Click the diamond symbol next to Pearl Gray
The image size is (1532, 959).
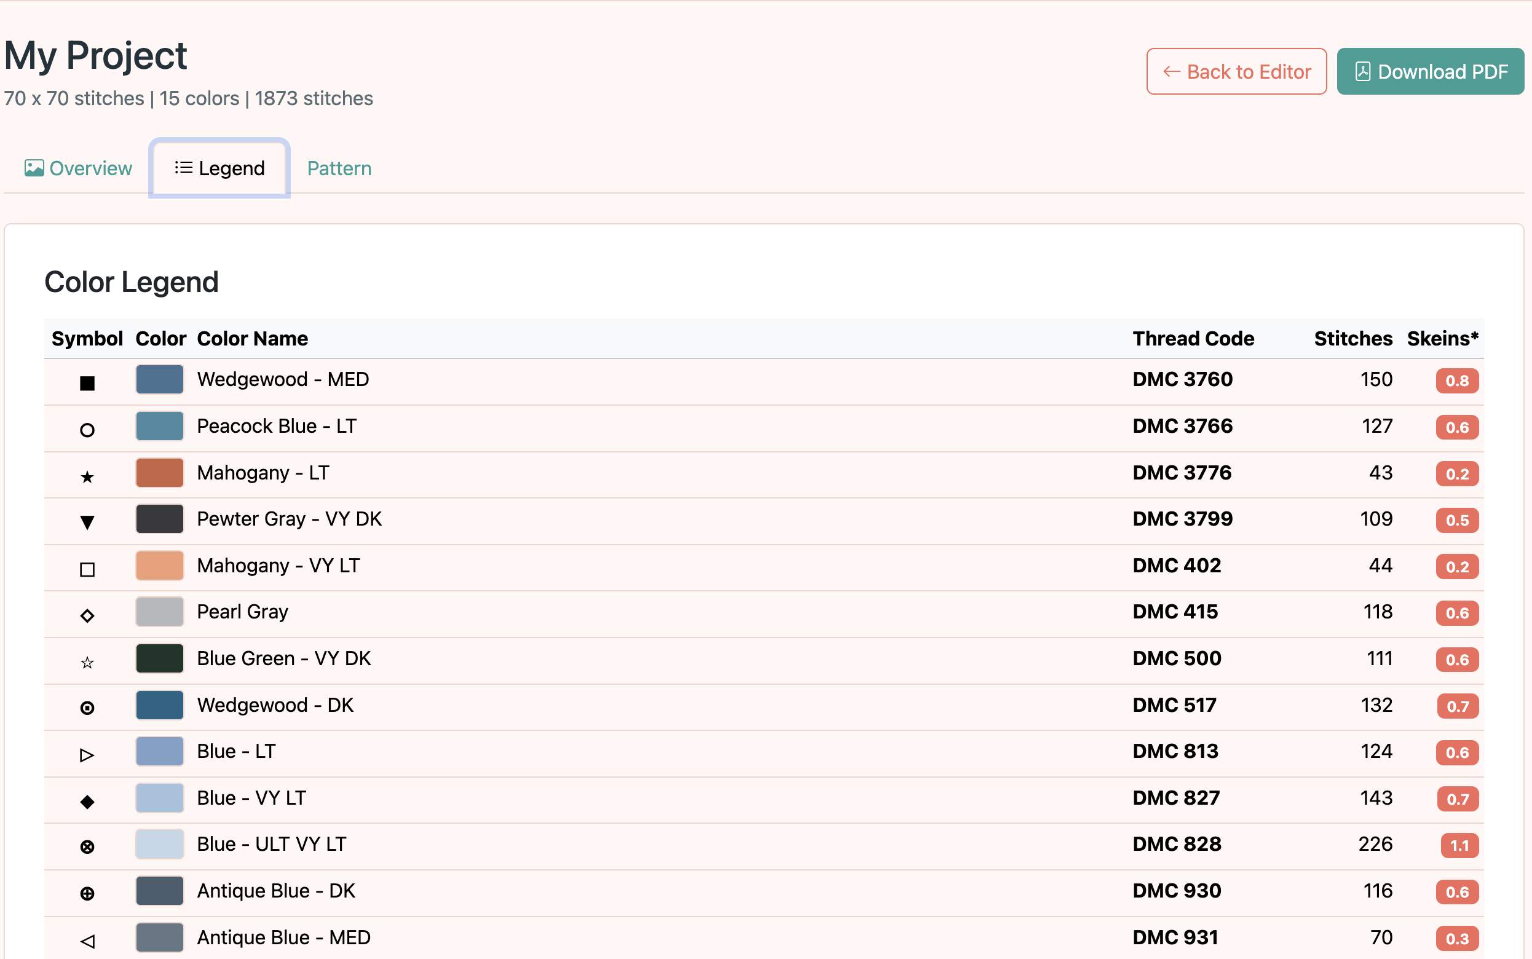87,614
